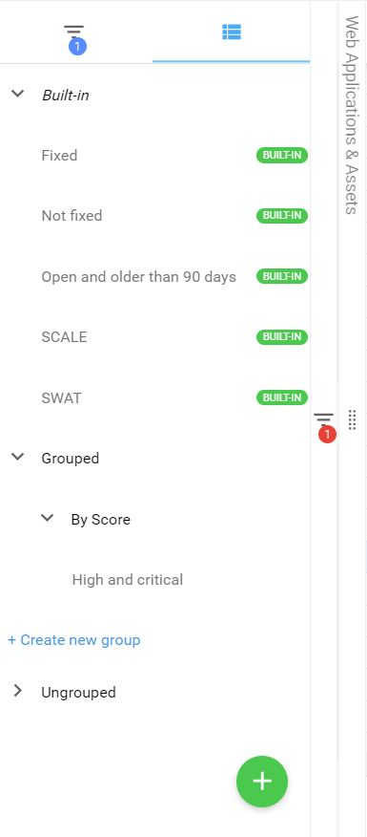Image resolution: width=367 pixels, height=837 pixels.
Task: Open the filter tab with blue badge
Action: pyautogui.click(x=75, y=34)
